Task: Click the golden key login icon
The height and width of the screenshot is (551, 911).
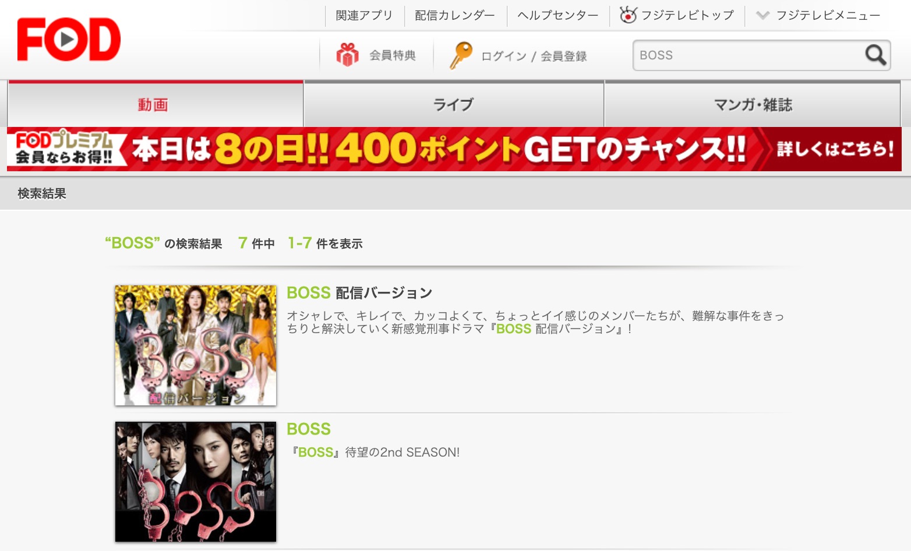Action: (460, 55)
